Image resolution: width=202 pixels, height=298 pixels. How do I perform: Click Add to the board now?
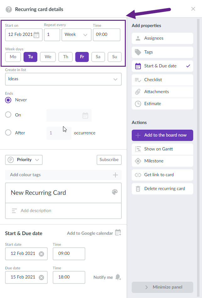coord(162,135)
